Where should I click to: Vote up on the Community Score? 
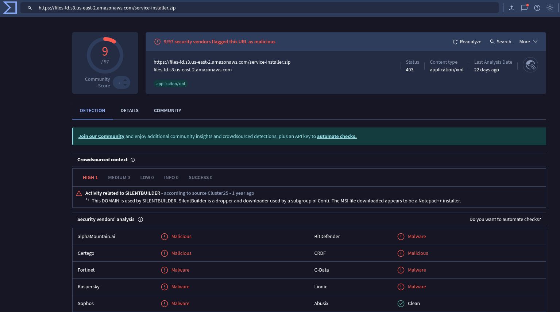pyautogui.click(x=125, y=80)
